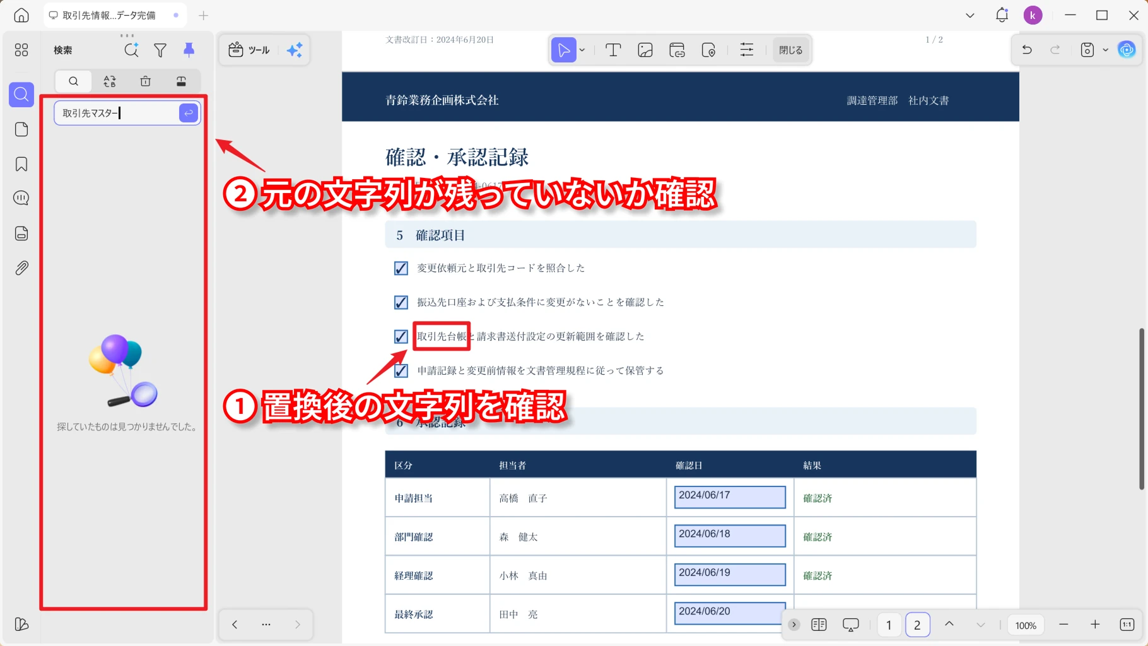The width and height of the screenshot is (1148, 646).
Task: Open the tab list chevron in title bar
Action: pos(970,15)
